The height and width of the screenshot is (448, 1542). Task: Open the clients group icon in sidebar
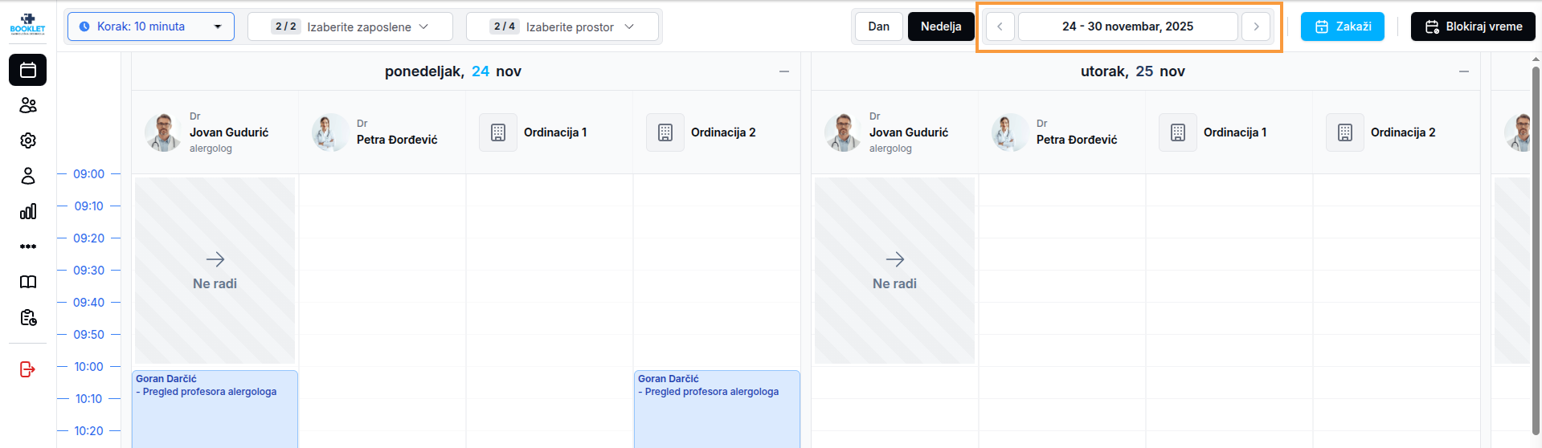point(28,105)
